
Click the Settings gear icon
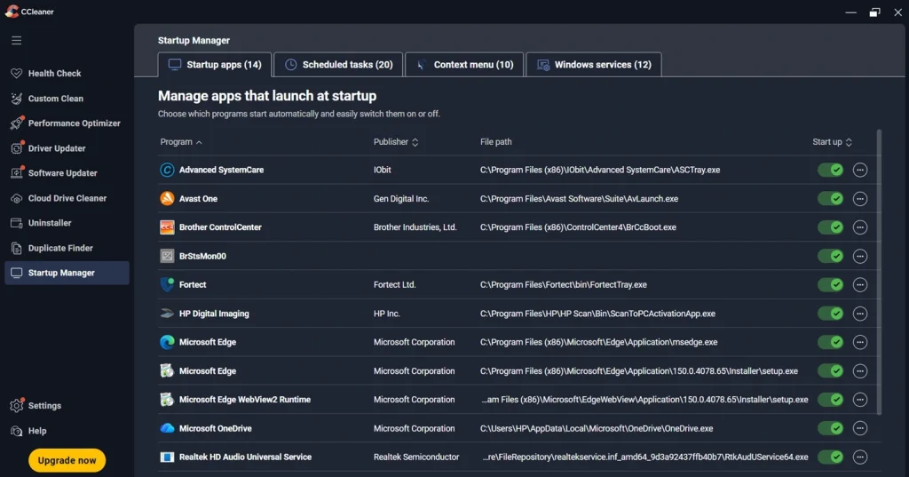click(17, 405)
